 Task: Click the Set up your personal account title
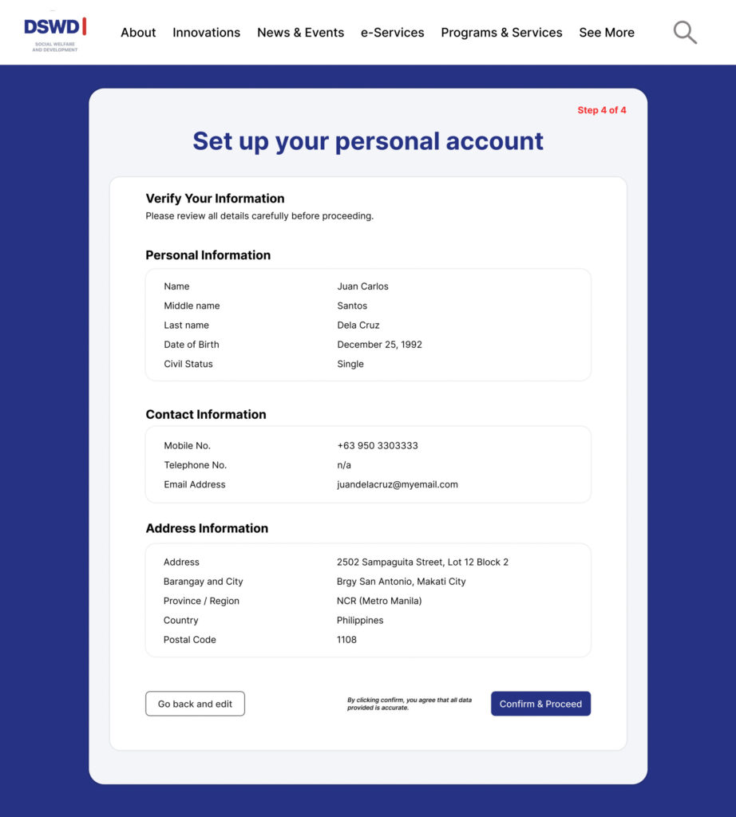(x=368, y=141)
